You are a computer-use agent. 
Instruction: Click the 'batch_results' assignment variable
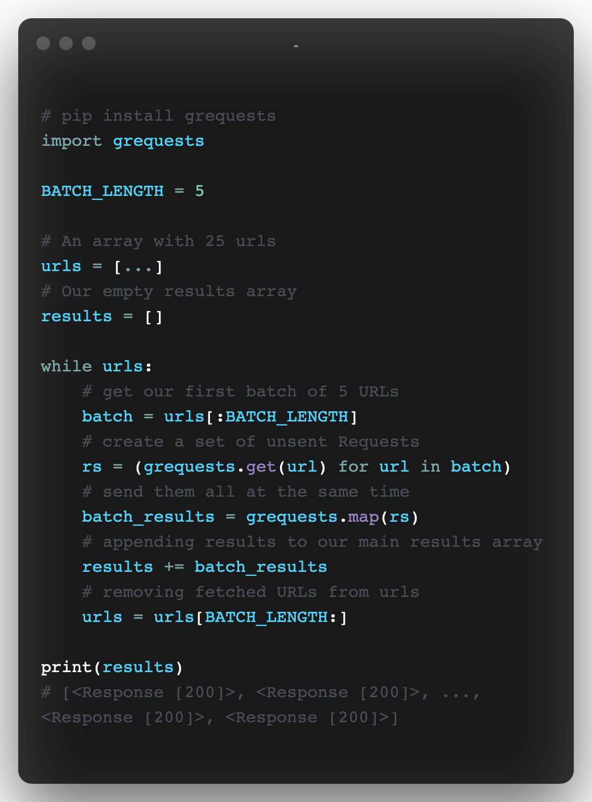click(x=148, y=517)
